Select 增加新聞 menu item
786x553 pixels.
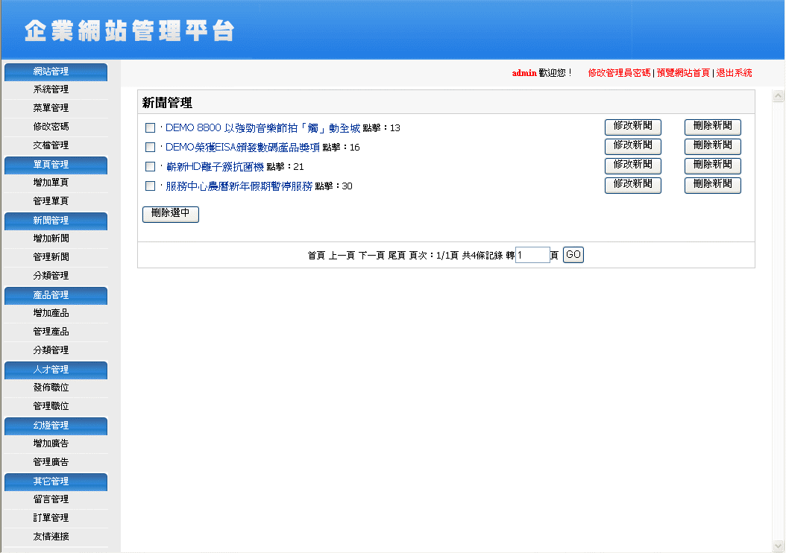click(x=51, y=238)
